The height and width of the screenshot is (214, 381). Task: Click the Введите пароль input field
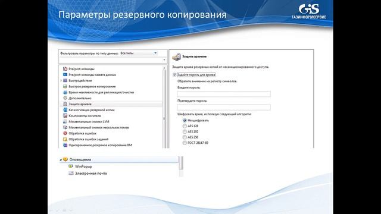pyautogui.click(x=224, y=94)
